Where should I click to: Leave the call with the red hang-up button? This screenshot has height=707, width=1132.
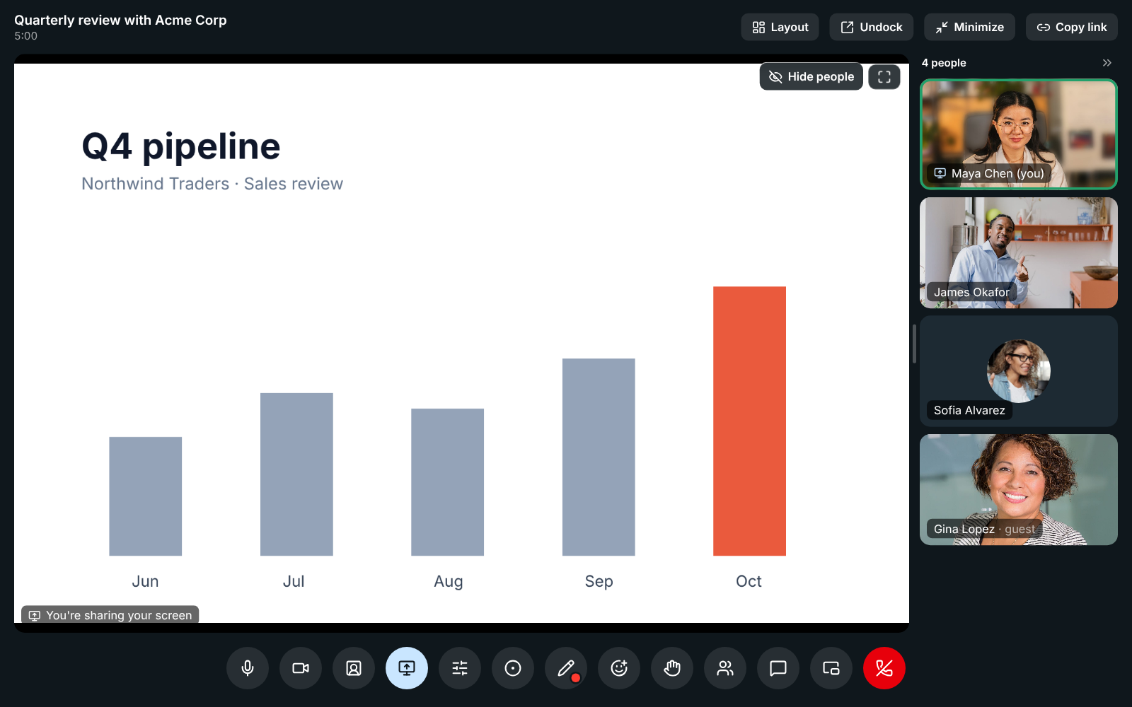tap(884, 668)
